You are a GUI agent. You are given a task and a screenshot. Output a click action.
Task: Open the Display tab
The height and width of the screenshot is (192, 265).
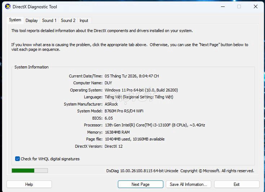(x=32, y=21)
